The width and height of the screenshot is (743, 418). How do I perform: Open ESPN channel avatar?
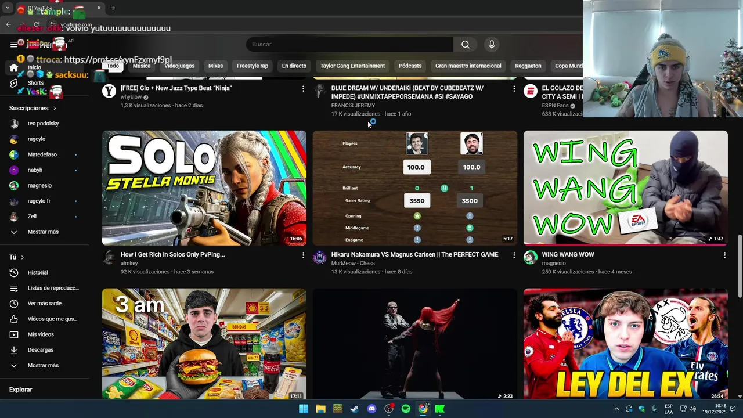[531, 91]
